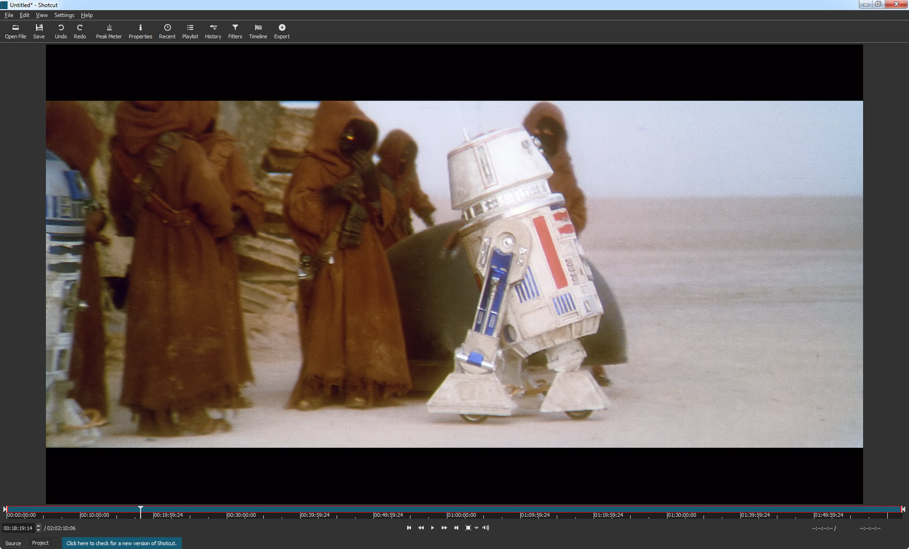Open the Filters panel
Image resolution: width=909 pixels, height=549 pixels.
[x=235, y=31]
